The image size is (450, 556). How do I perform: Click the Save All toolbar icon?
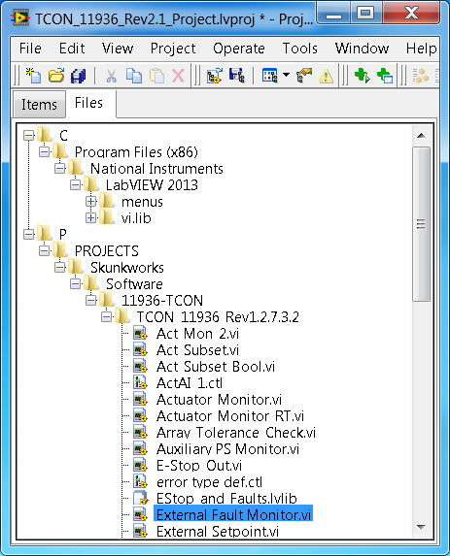click(79, 76)
